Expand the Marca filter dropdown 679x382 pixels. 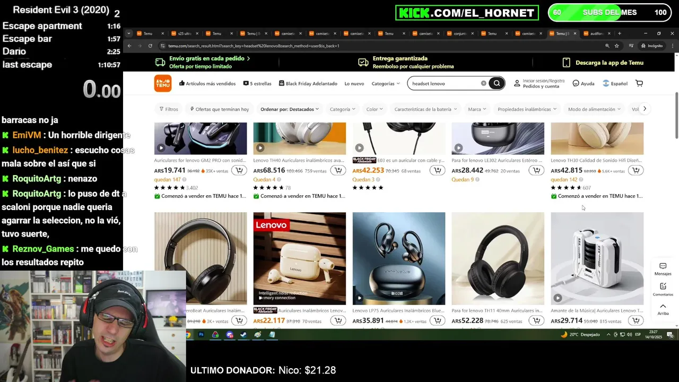[477, 109]
